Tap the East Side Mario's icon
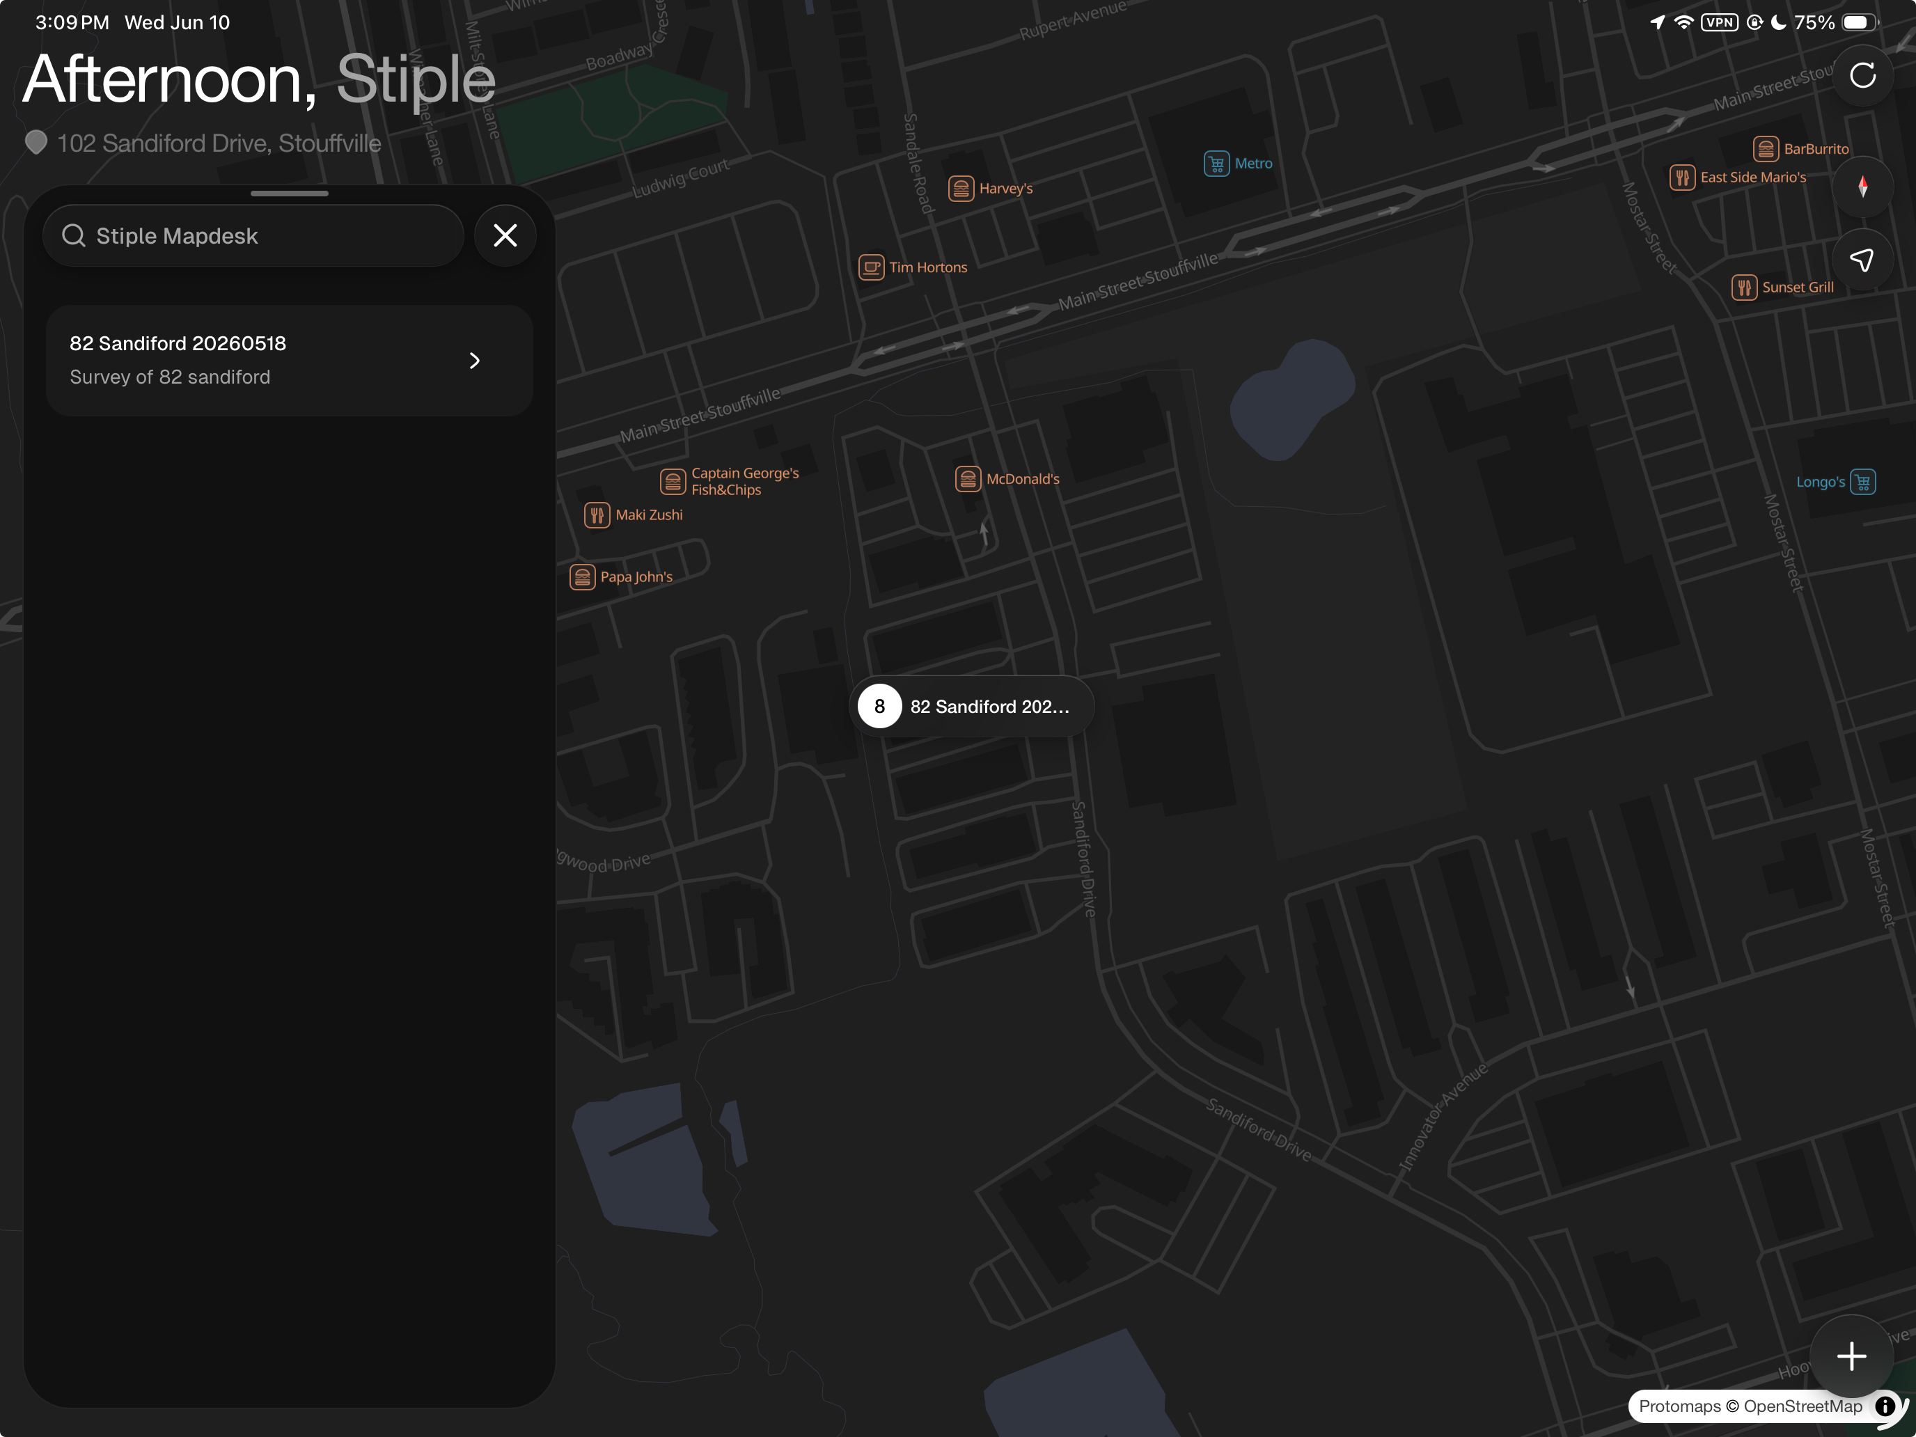Image resolution: width=1916 pixels, height=1437 pixels. [x=1682, y=178]
